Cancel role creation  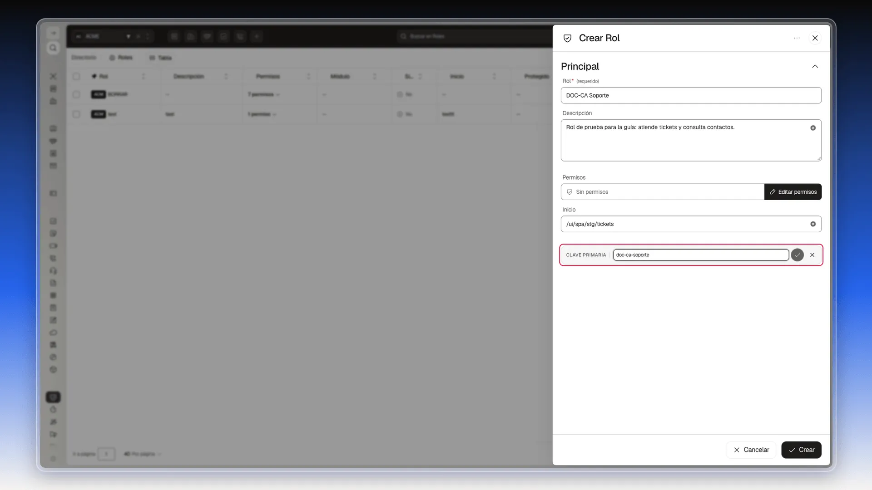[751, 450]
